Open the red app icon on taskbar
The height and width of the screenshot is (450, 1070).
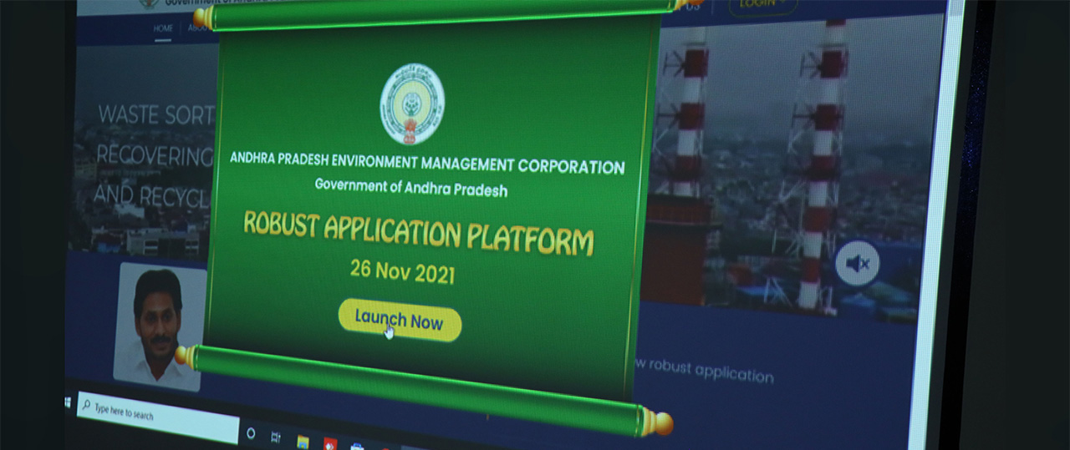point(330,444)
